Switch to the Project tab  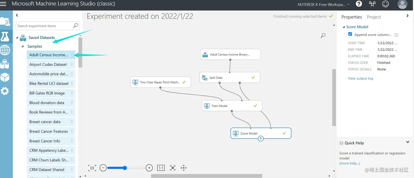click(x=374, y=17)
